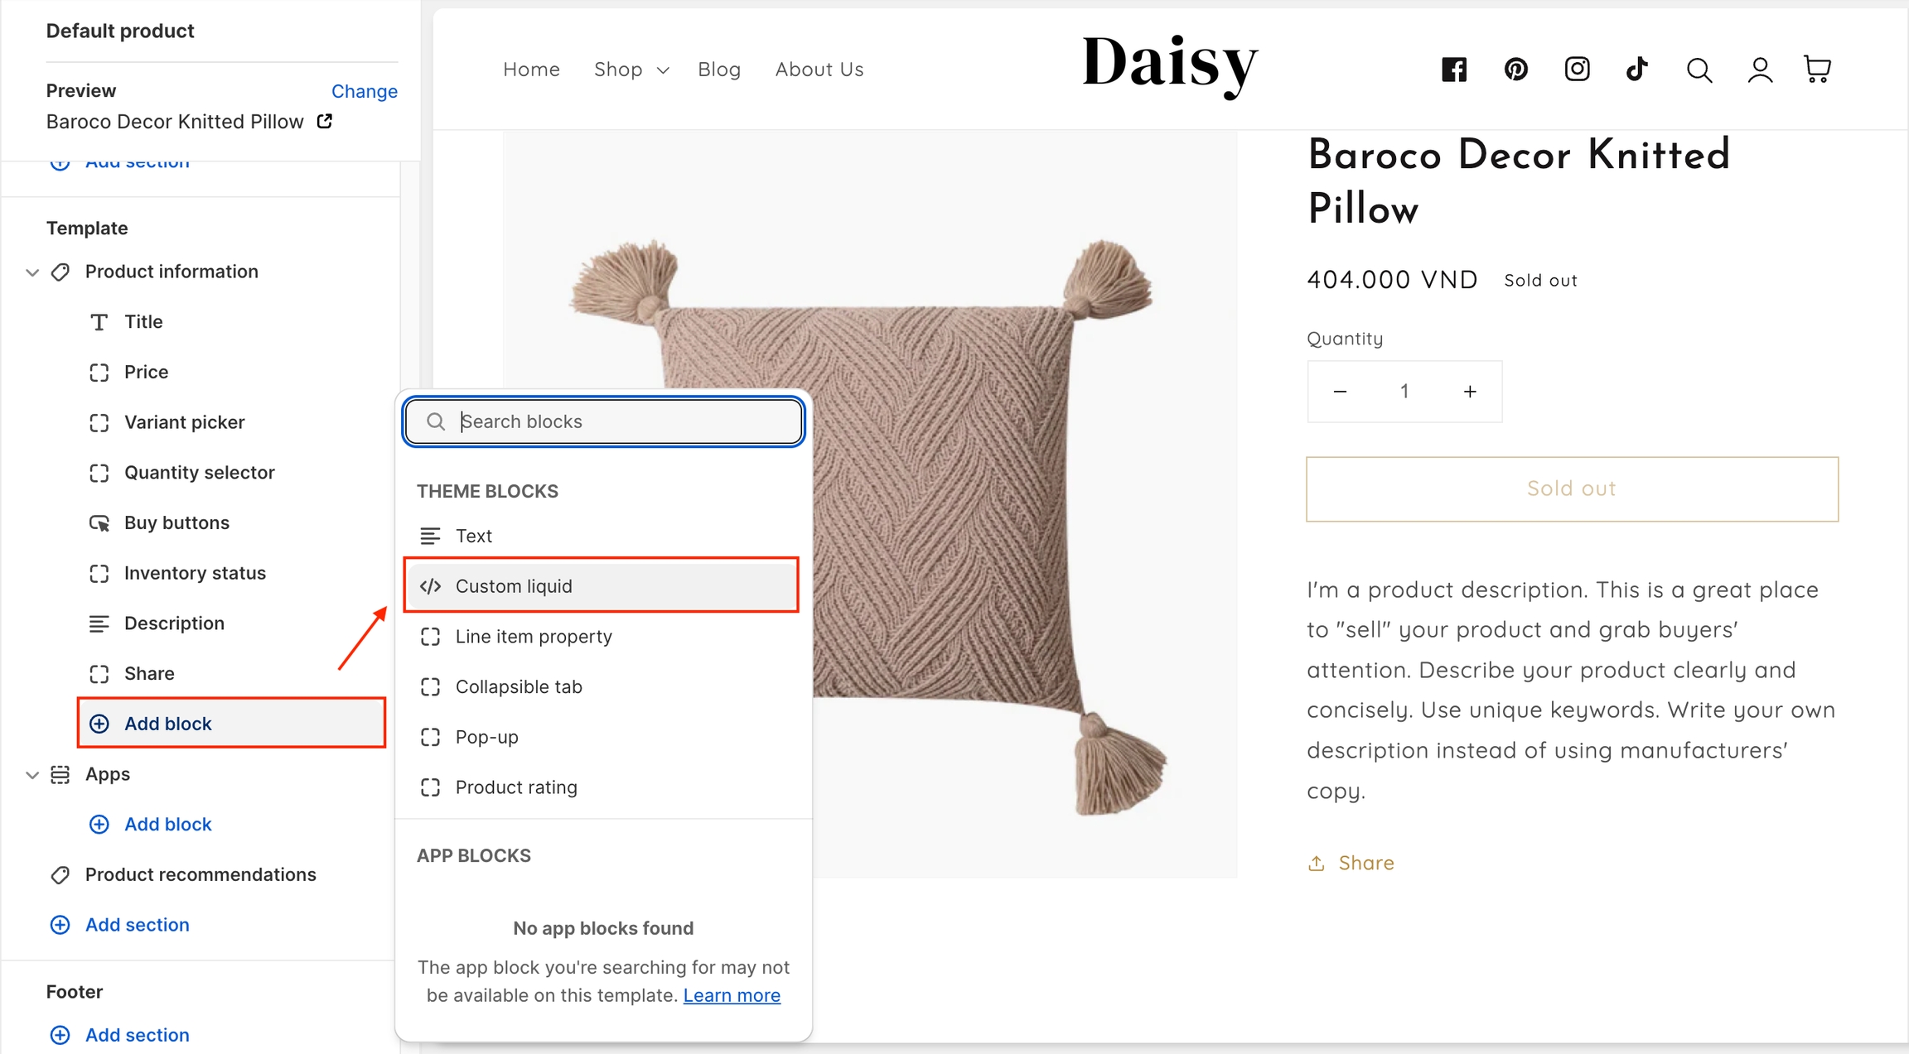Collapse the Apps section chevron
1909x1054 pixels.
point(32,775)
